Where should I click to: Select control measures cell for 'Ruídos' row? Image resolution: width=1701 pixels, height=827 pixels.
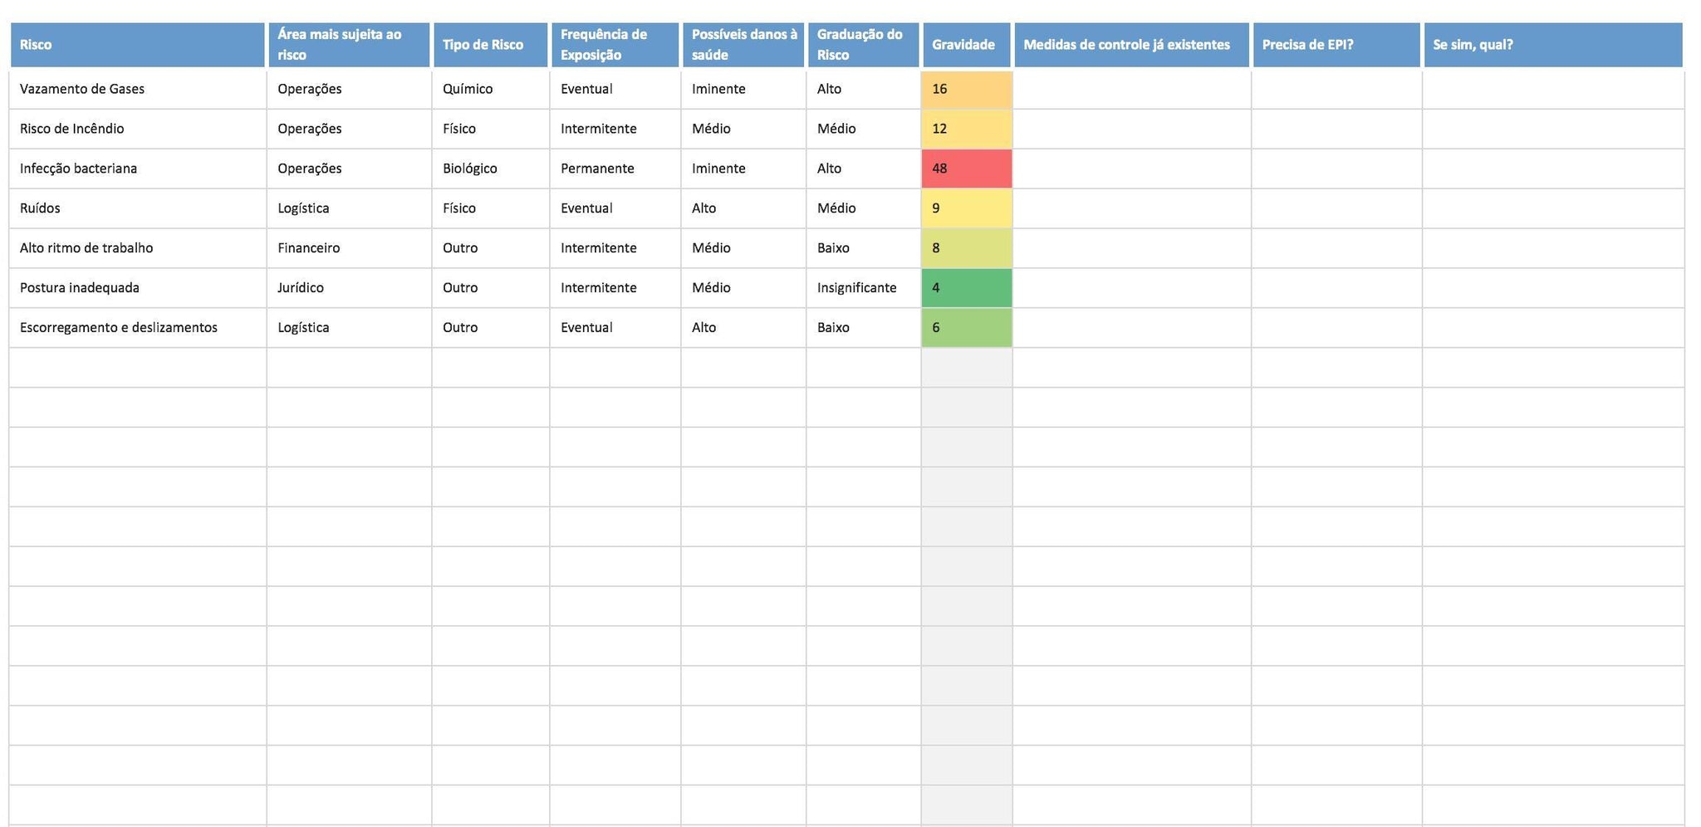[1131, 208]
